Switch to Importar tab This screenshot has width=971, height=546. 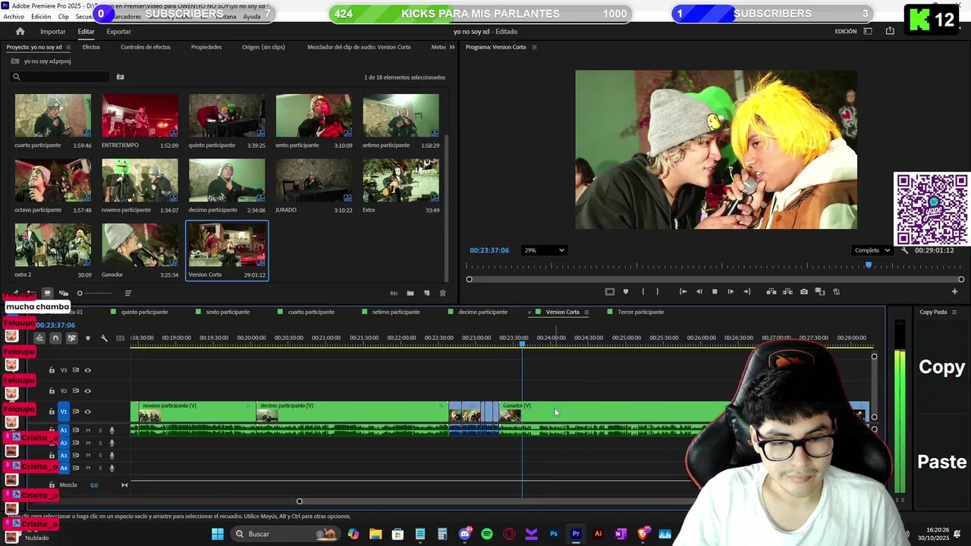click(x=53, y=31)
